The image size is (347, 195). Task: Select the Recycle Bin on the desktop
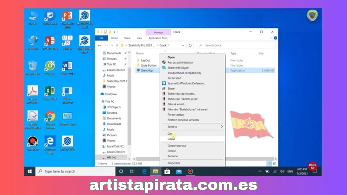[33, 68]
